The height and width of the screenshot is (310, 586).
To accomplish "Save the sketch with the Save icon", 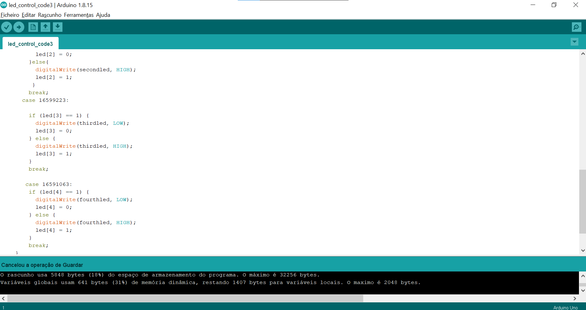I will (x=57, y=27).
